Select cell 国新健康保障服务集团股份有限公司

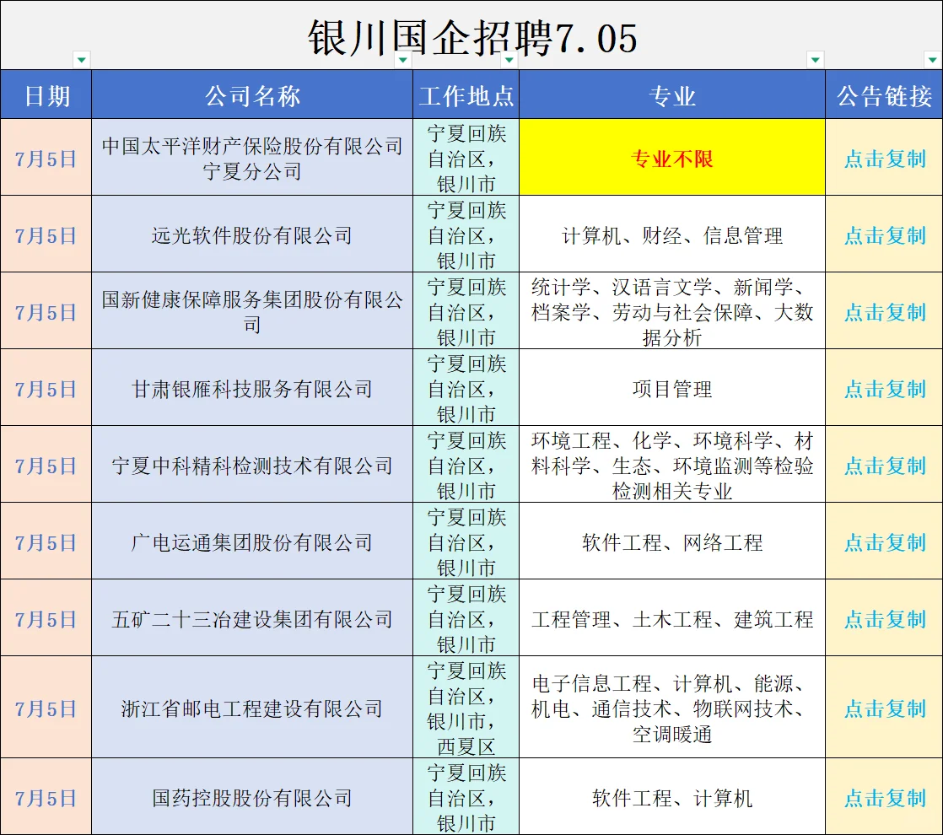coord(252,311)
